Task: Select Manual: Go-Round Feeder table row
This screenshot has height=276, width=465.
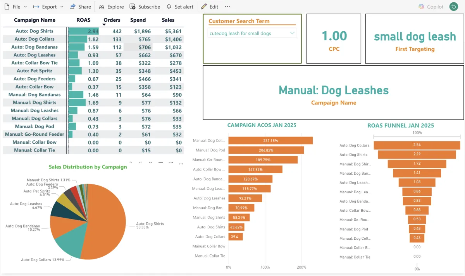Action: click(34, 134)
